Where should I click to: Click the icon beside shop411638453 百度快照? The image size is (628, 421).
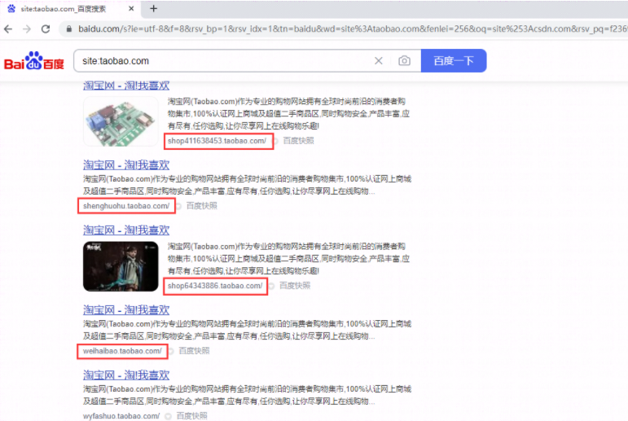275,141
